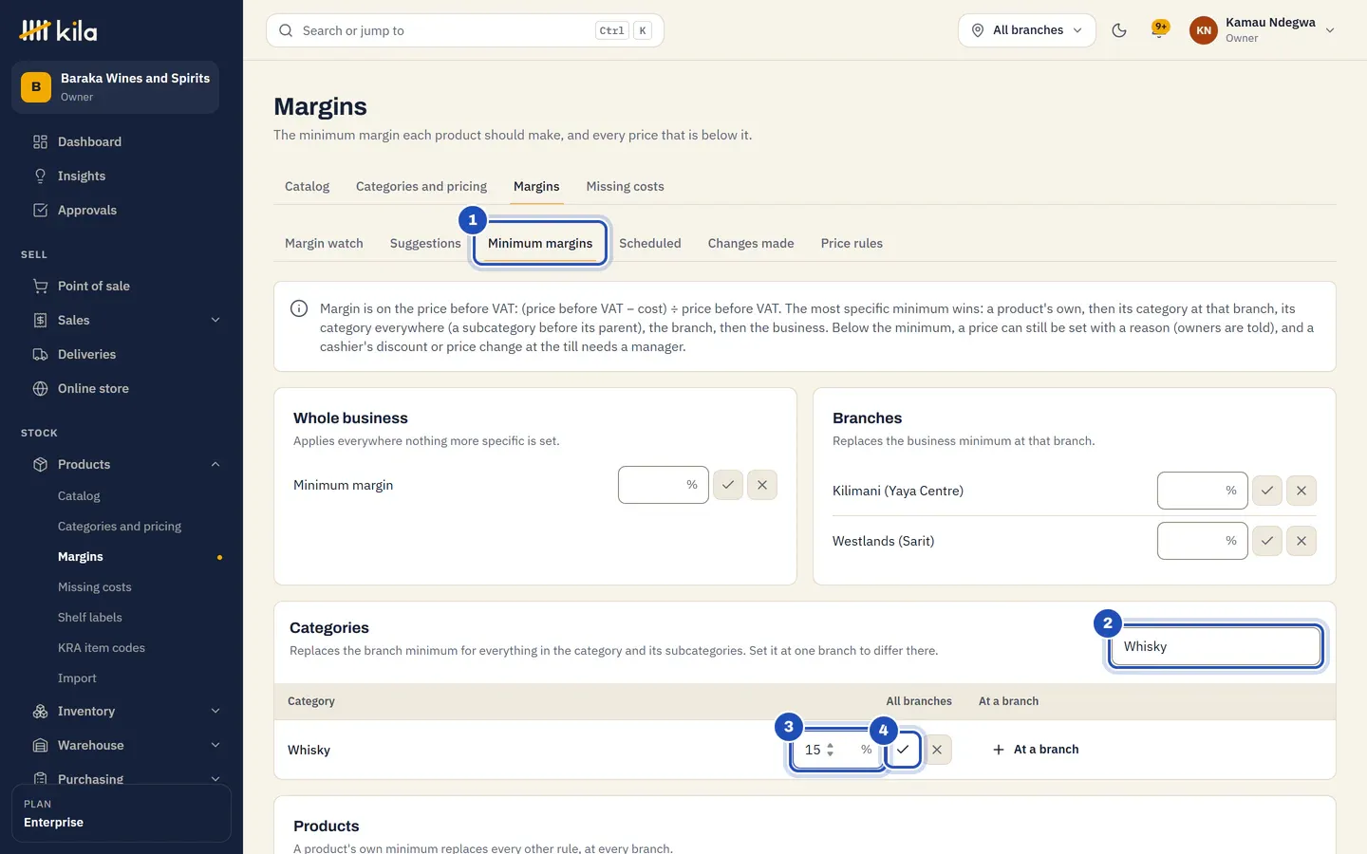This screenshot has width=1367, height=854.
Task: Go to Price rules tab
Action: (852, 243)
